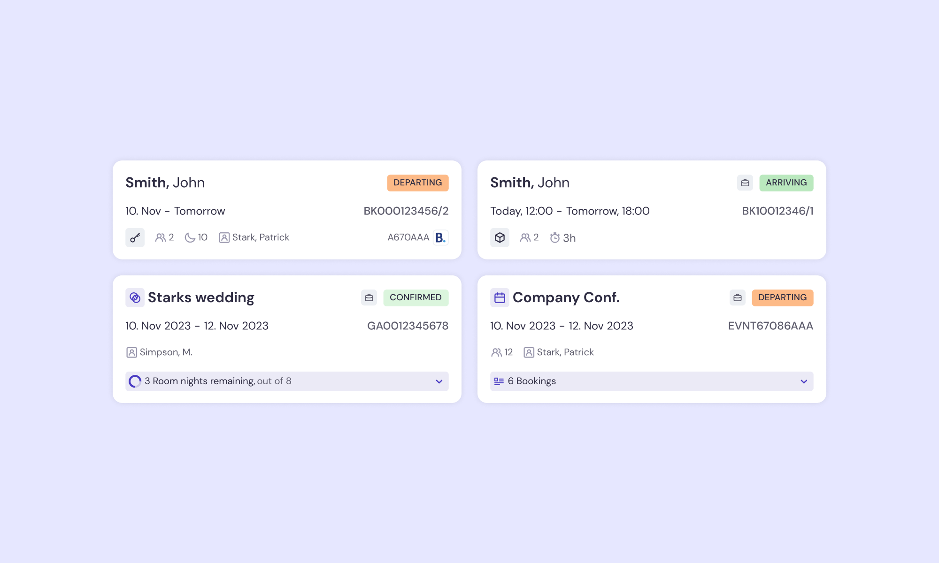Click the Simpson, M. contact name
Image resolution: width=939 pixels, height=563 pixels.
[166, 352]
